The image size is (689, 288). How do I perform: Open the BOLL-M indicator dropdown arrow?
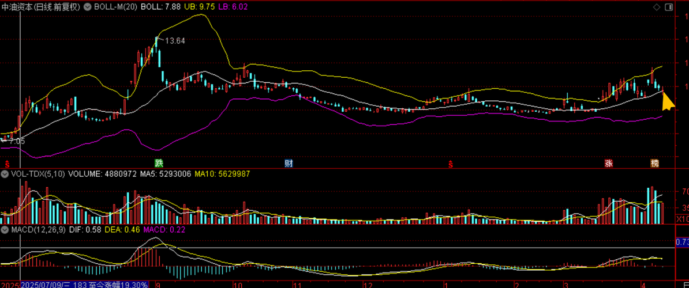point(87,7)
